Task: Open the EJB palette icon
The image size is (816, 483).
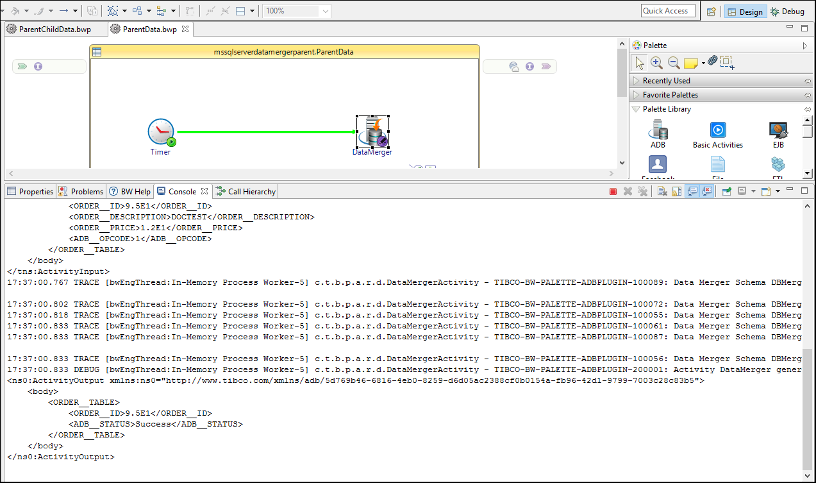Action: tap(778, 130)
